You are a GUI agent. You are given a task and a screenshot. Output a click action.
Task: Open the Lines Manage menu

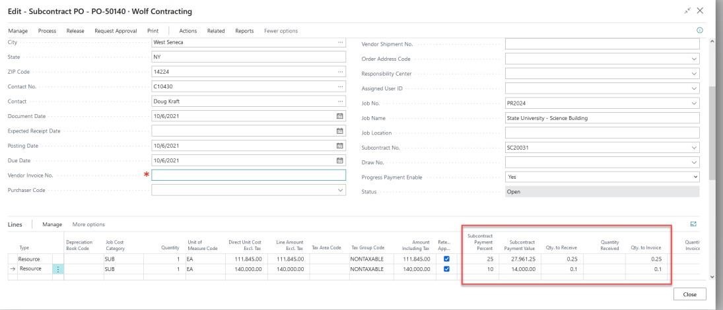tap(52, 225)
